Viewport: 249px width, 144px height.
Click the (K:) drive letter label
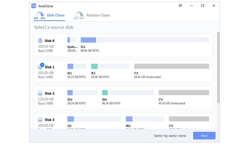click(128, 126)
